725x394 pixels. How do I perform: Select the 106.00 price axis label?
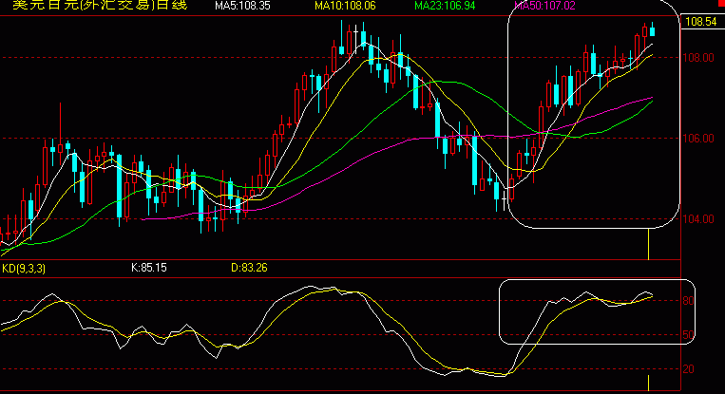point(698,139)
